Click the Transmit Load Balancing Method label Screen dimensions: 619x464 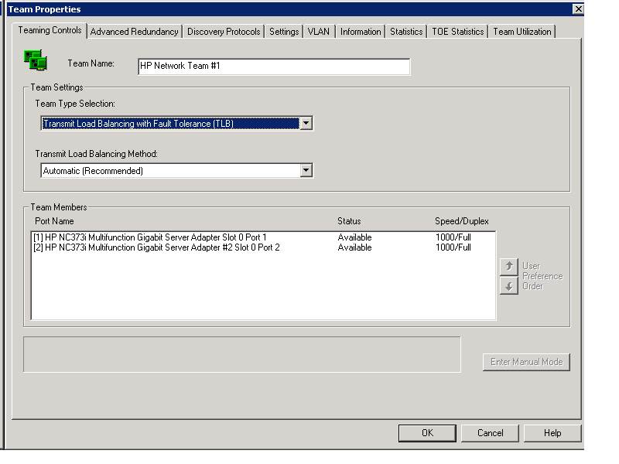click(96, 154)
